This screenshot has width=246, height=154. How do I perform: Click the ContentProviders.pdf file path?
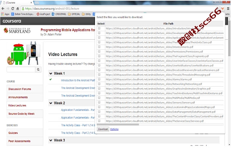point(165,116)
